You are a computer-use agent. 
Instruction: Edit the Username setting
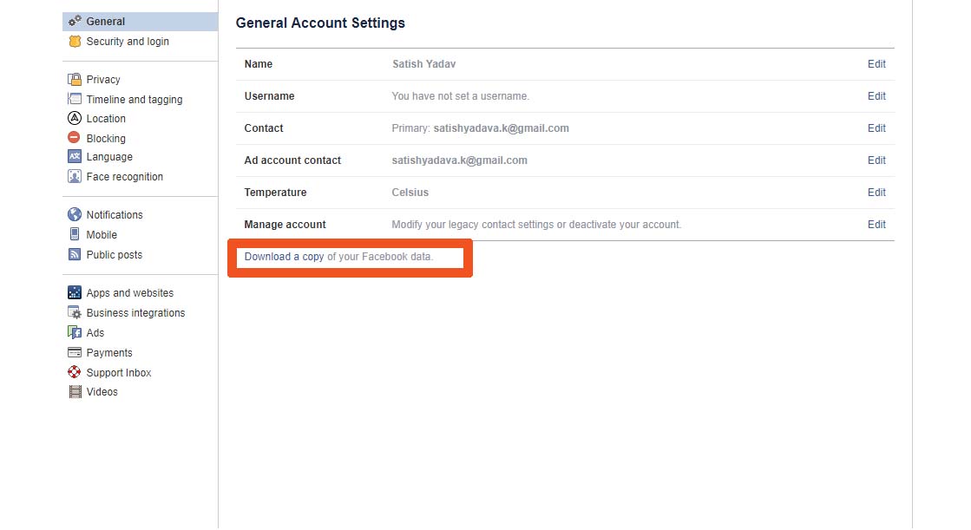[876, 96]
